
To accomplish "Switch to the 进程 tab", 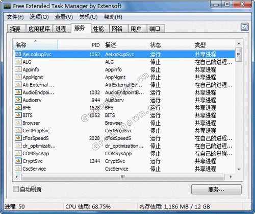I will pyautogui.click(x=61, y=29).
